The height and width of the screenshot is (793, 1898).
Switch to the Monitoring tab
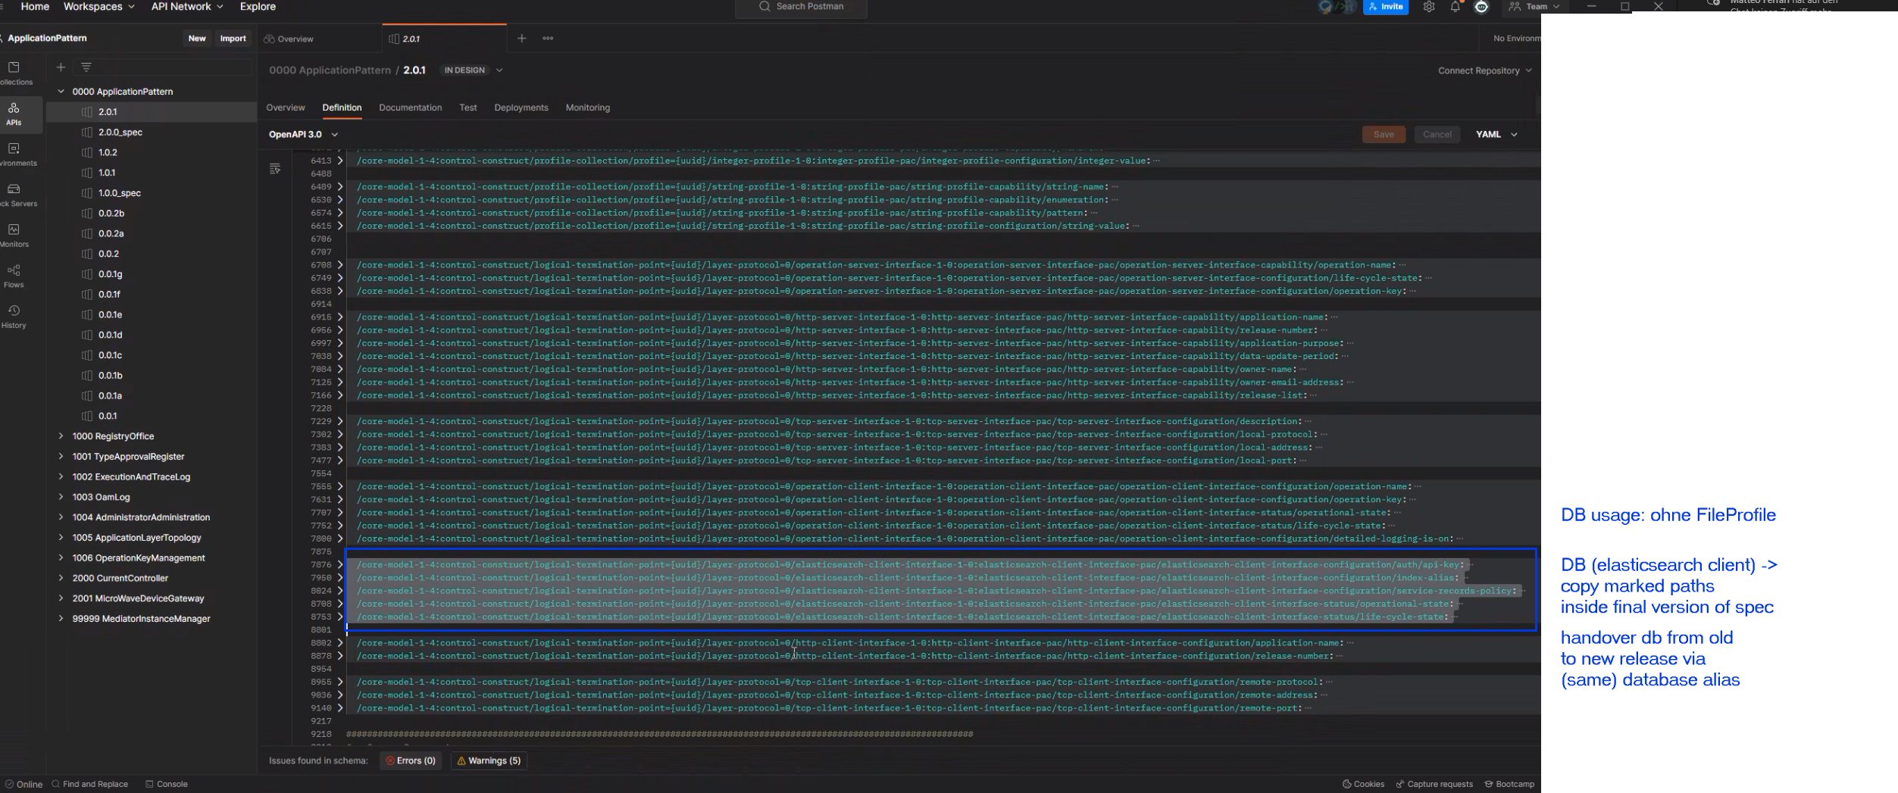pyautogui.click(x=587, y=108)
